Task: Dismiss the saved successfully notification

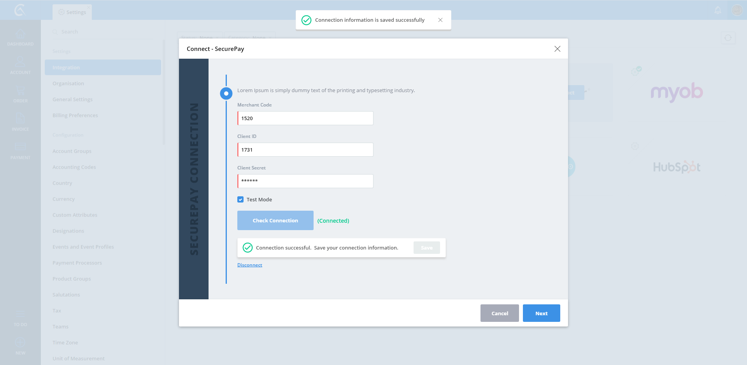Action: (440, 20)
